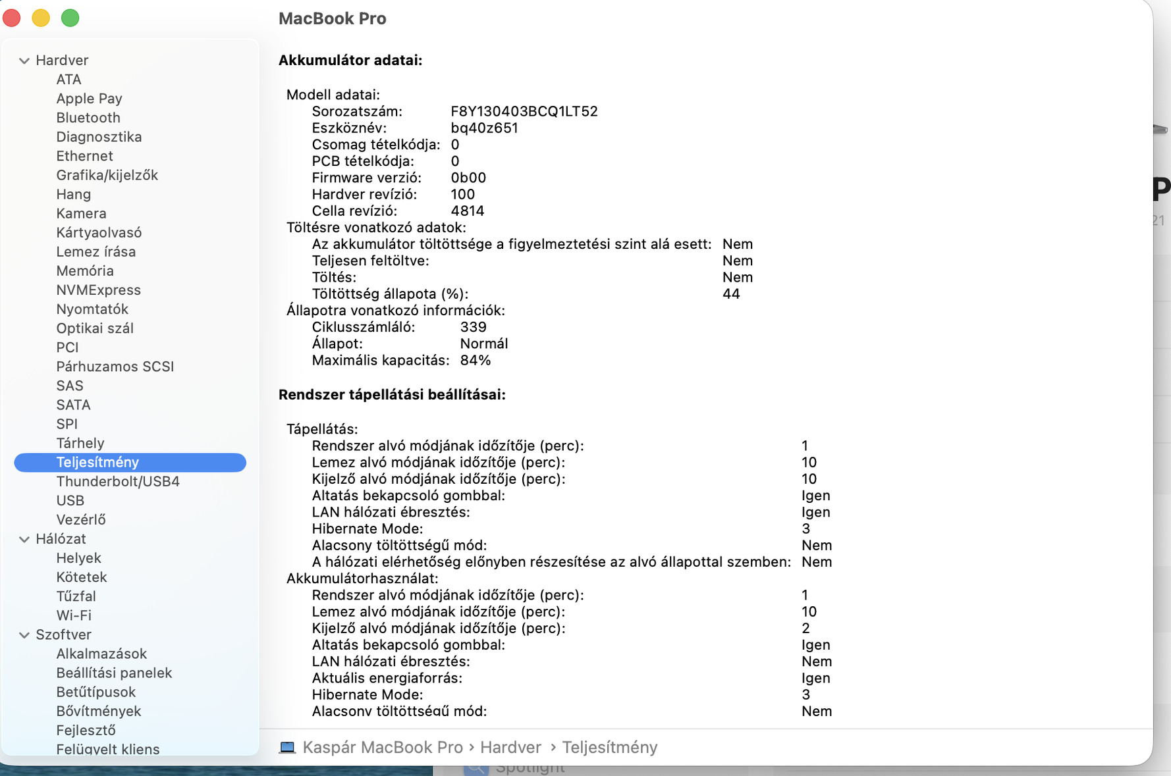The image size is (1171, 776).
Task: Select NVMExpress in the sidebar
Action: pos(98,290)
